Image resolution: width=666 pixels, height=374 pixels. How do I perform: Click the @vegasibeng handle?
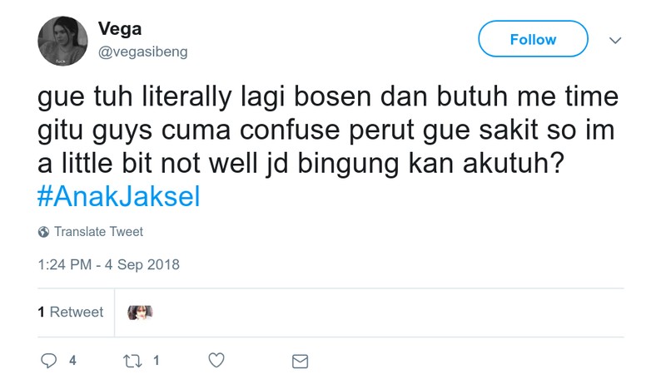click(x=143, y=52)
